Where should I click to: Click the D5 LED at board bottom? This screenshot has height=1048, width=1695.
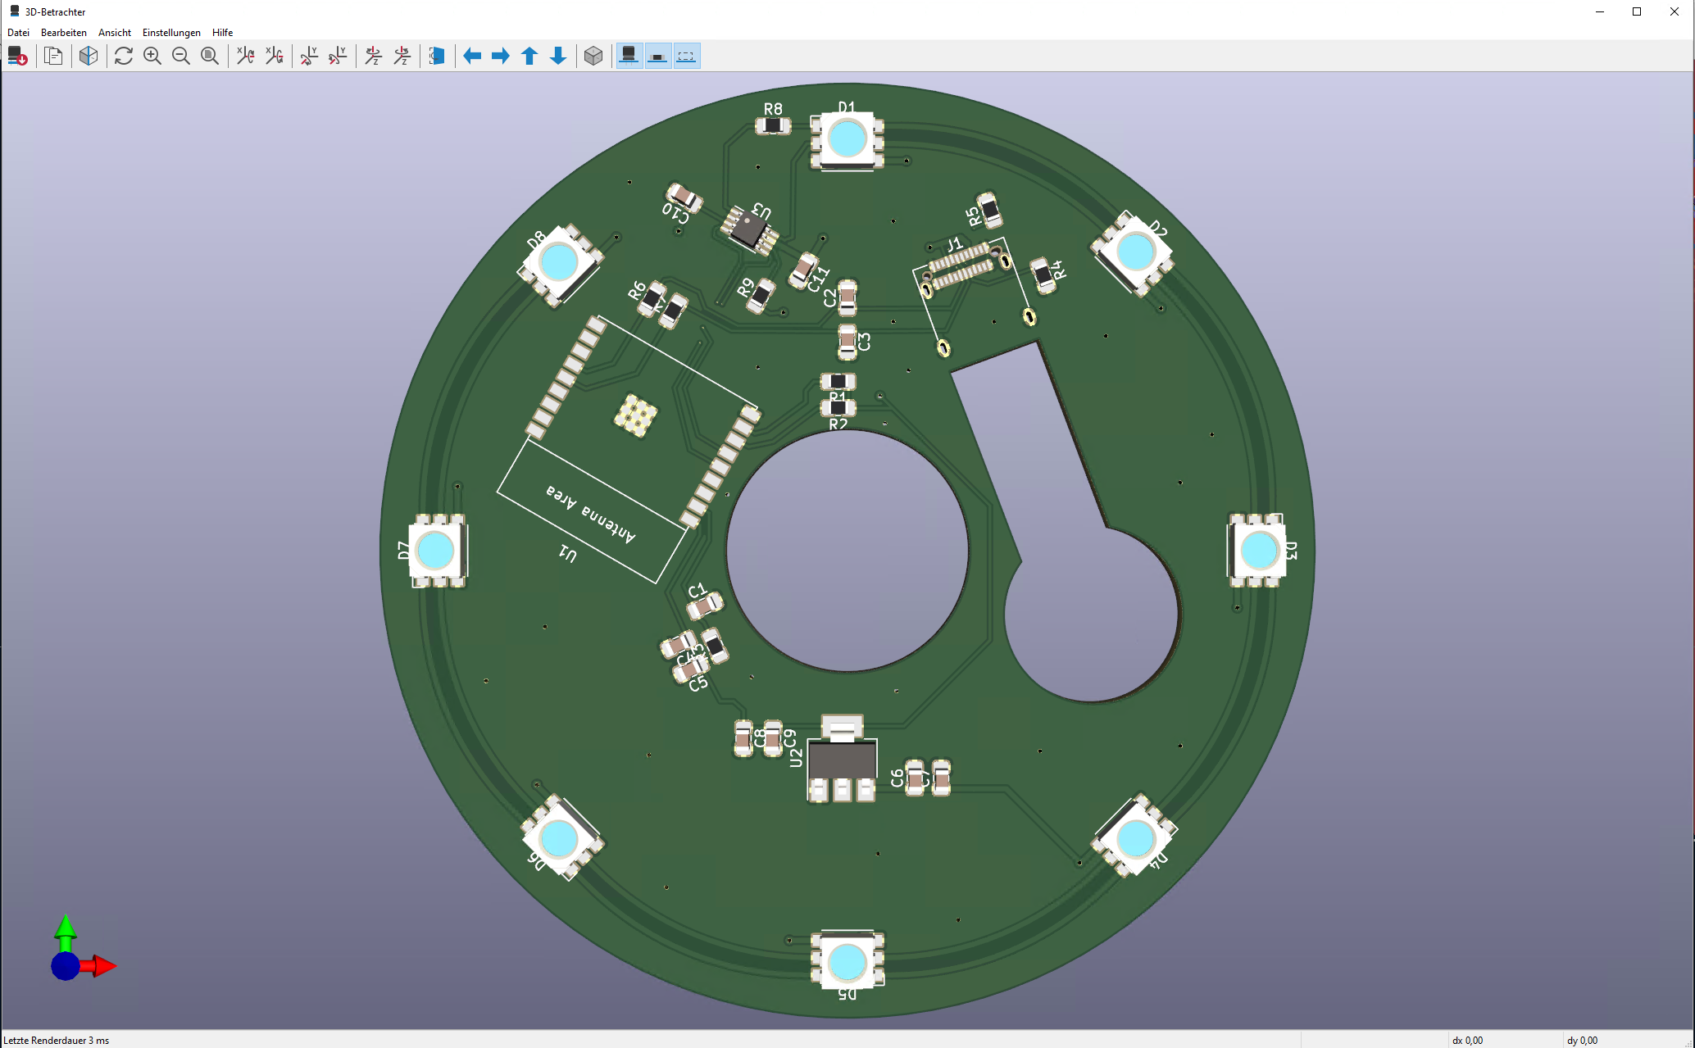coord(847,961)
